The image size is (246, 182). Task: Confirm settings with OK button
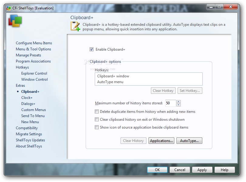tap(157, 170)
